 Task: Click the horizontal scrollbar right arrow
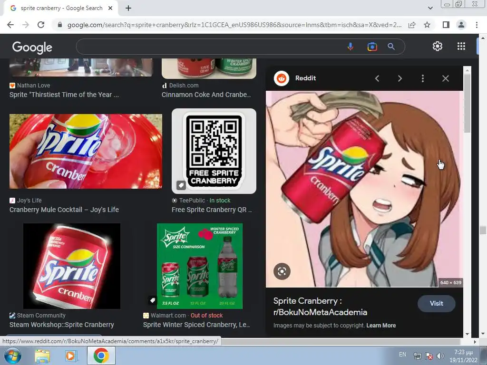[x=475, y=342]
